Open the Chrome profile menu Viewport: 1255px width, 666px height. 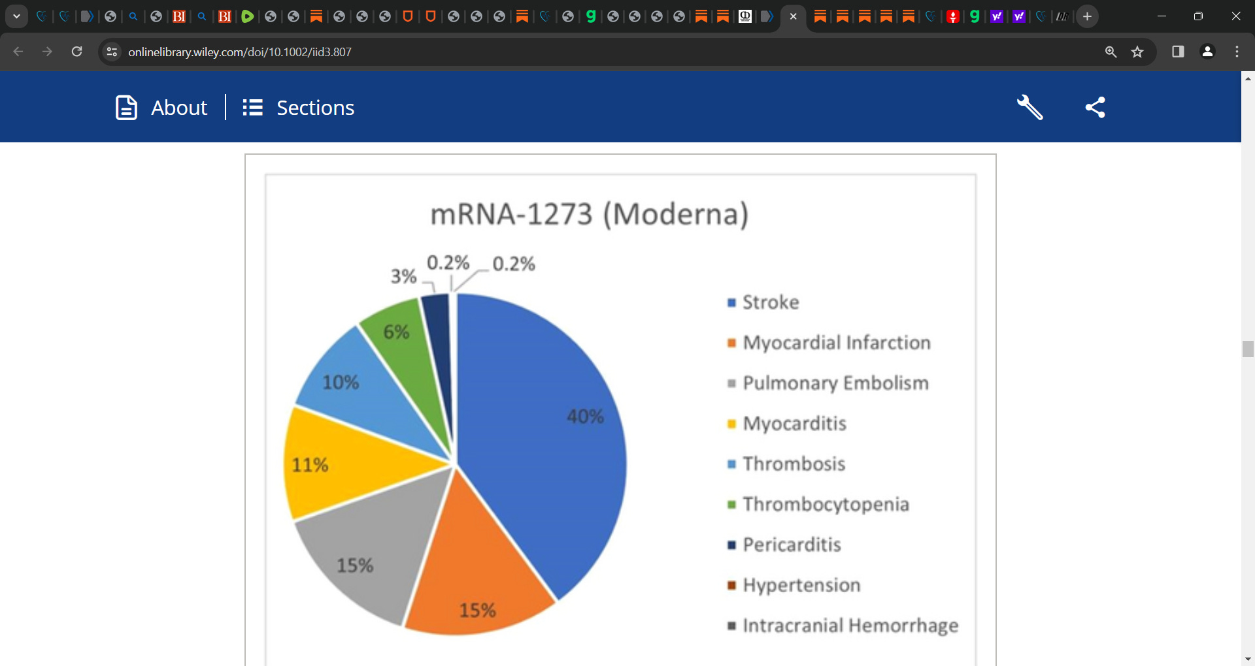point(1207,52)
